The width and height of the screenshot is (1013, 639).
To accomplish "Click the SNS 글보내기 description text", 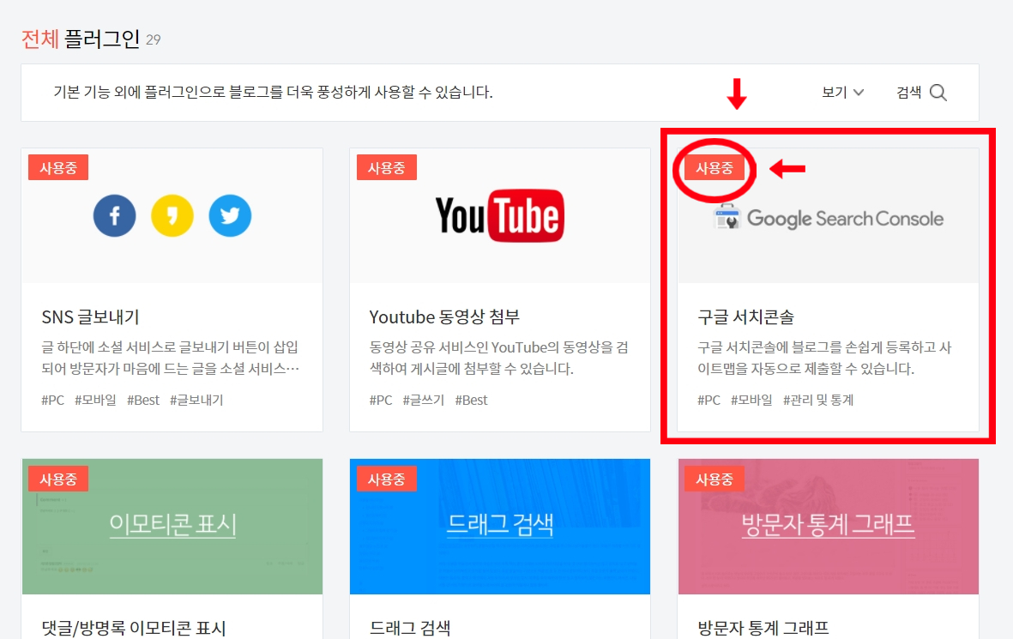I will [x=171, y=358].
